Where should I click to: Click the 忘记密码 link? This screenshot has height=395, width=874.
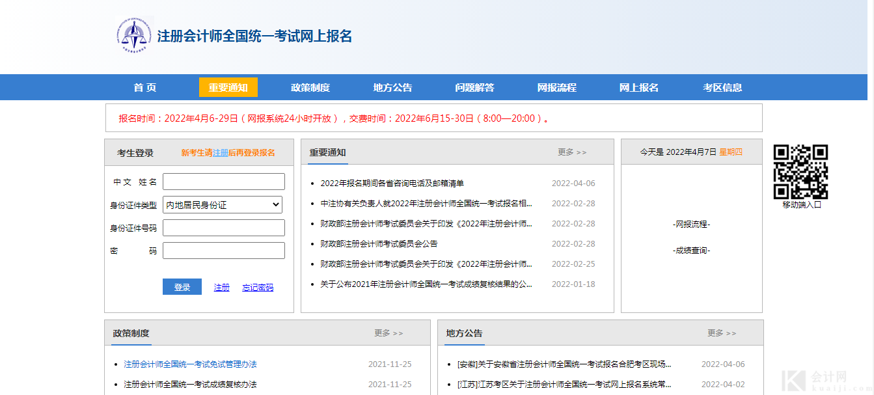pos(258,288)
